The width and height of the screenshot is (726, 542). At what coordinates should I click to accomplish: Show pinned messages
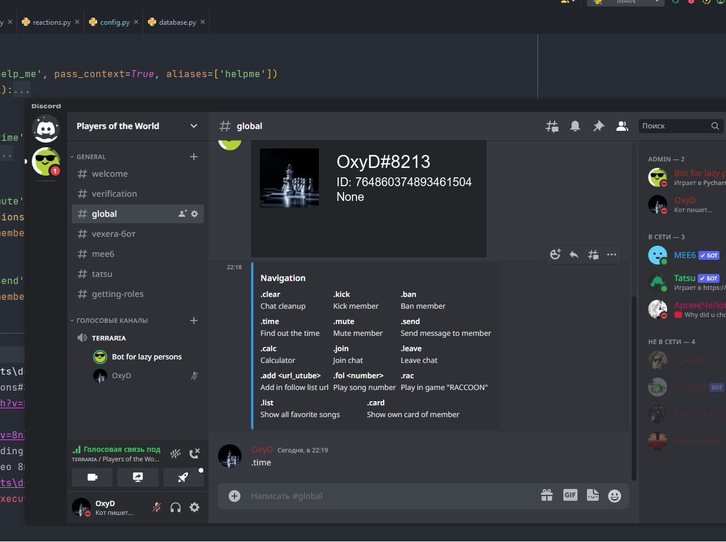pos(598,126)
